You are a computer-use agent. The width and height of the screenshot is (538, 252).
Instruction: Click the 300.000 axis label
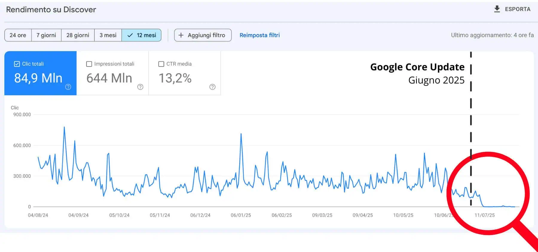pyautogui.click(x=22, y=176)
